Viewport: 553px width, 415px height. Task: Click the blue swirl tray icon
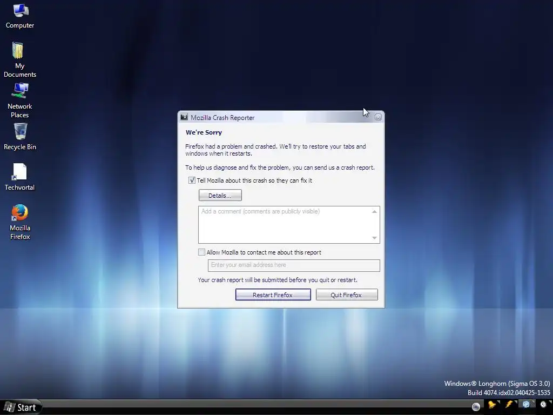click(526, 405)
